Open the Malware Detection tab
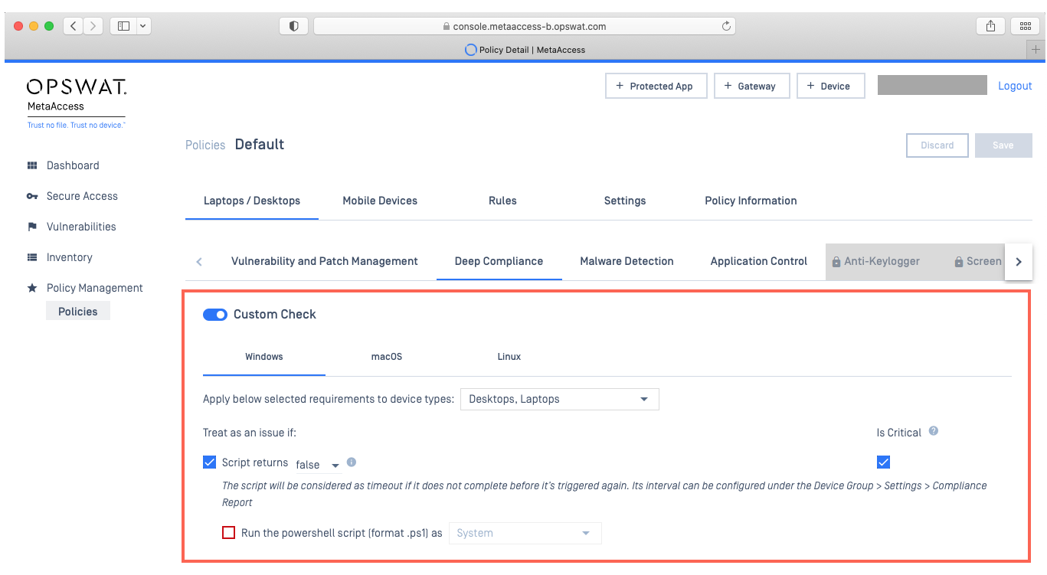1047x575 pixels. tap(627, 261)
